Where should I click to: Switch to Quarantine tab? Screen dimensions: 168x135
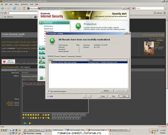[x=71, y=56]
